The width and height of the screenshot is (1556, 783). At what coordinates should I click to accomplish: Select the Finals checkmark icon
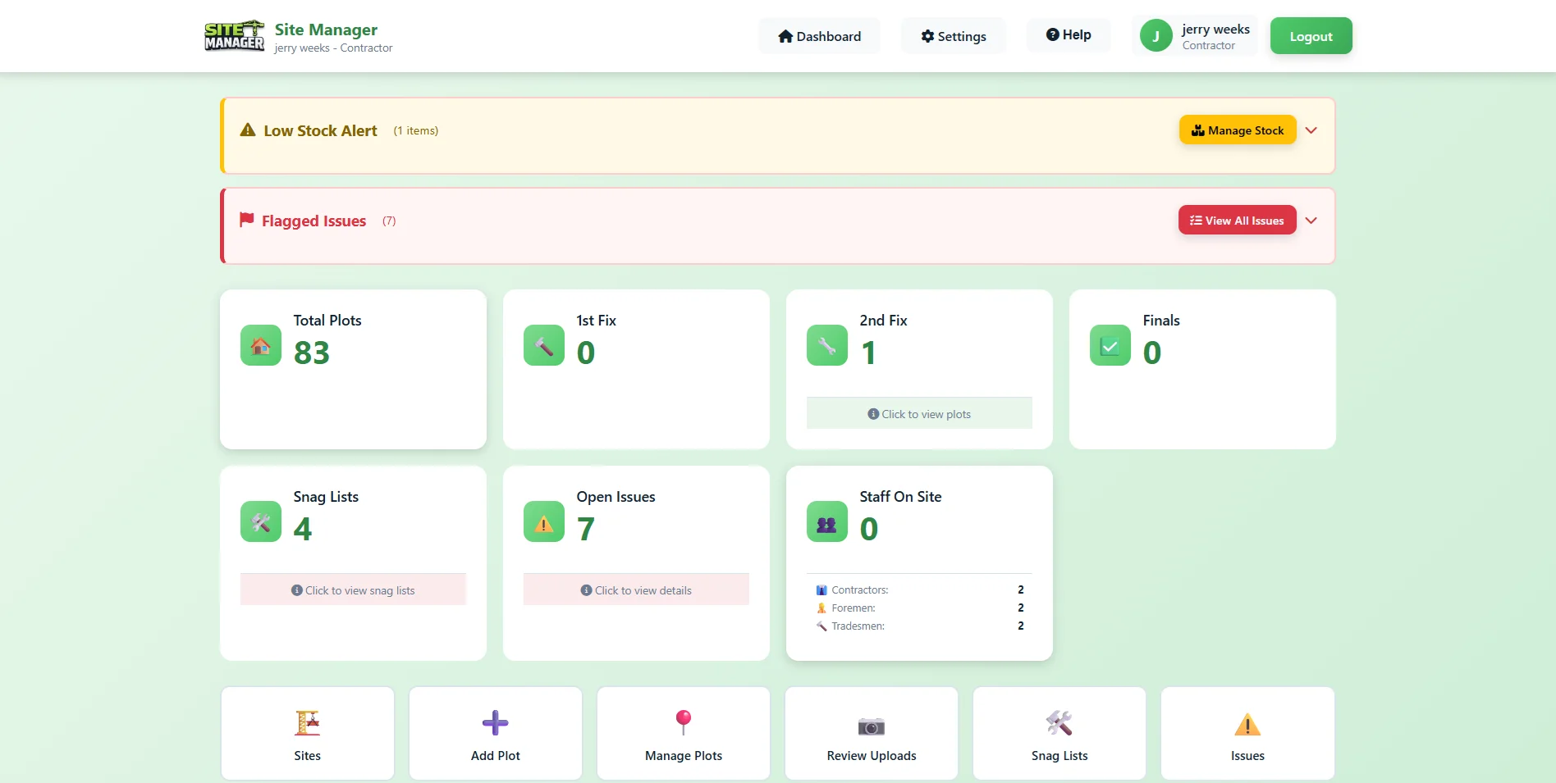pos(1110,345)
